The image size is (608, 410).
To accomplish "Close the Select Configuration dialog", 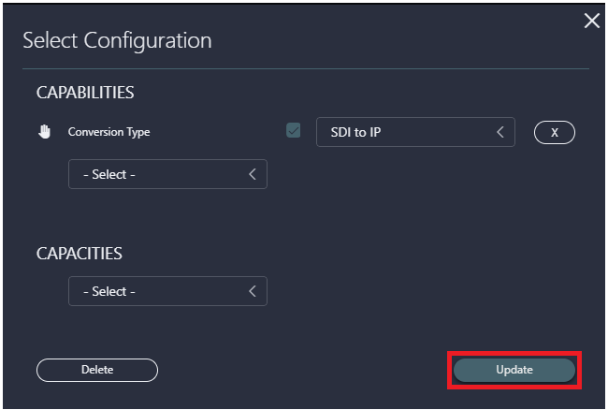I will coord(592,21).
